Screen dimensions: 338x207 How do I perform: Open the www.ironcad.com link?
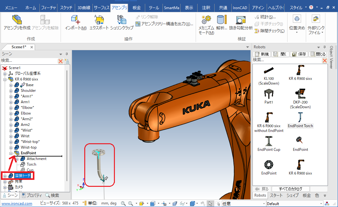pyautogui.click(x=17, y=204)
